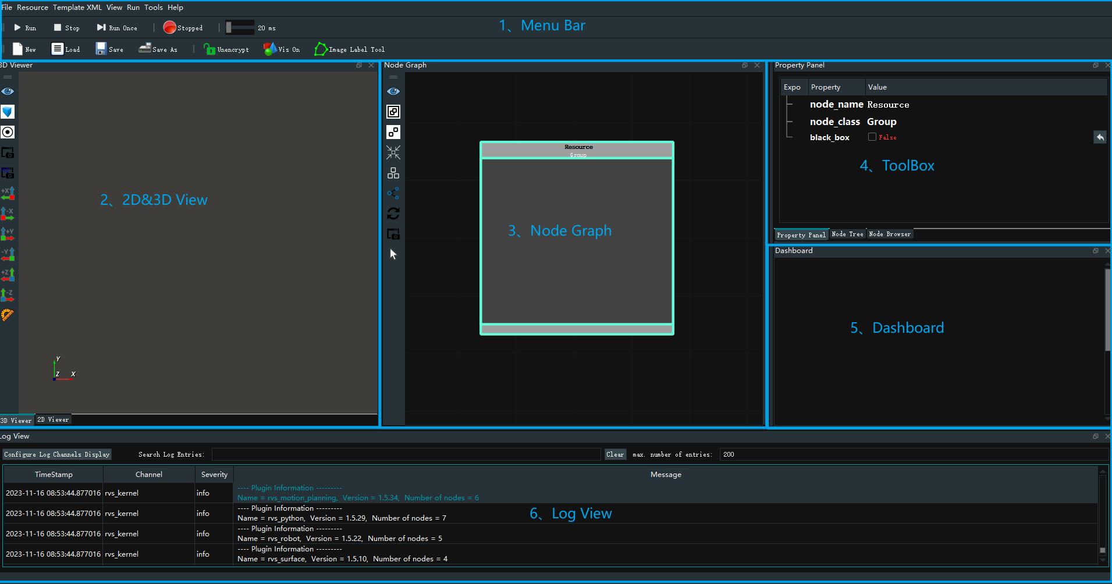Take a 3D Viewer screenshot with camera icon
The image size is (1112, 584).
tap(8, 152)
